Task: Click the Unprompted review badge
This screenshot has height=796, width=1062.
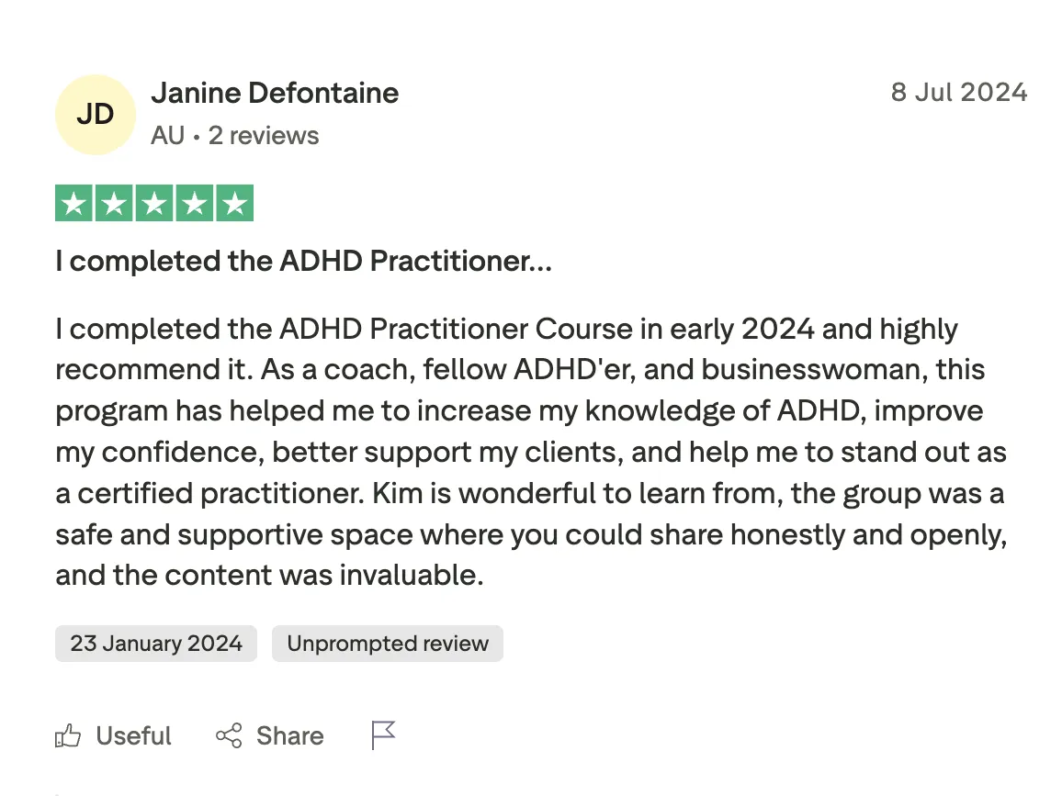Action: pos(388,644)
